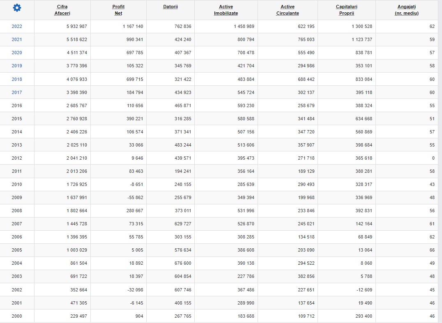Click the 2016 row year cell
This screenshot has height=323, width=442.
(17, 105)
